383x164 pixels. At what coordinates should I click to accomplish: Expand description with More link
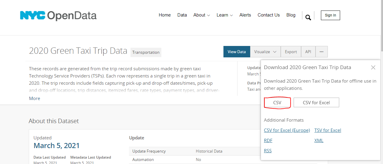(x=34, y=99)
